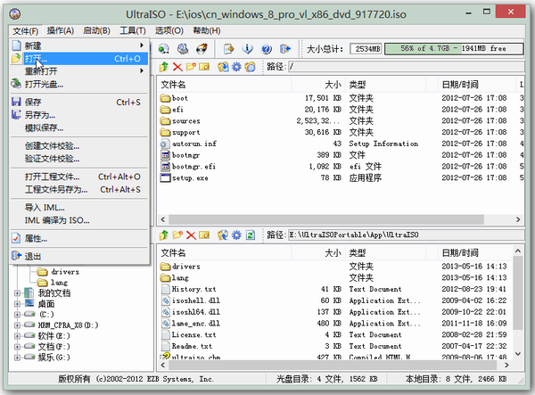Create new folder in the ISO pane
Viewport: 535px width, 395px height.
(191, 67)
